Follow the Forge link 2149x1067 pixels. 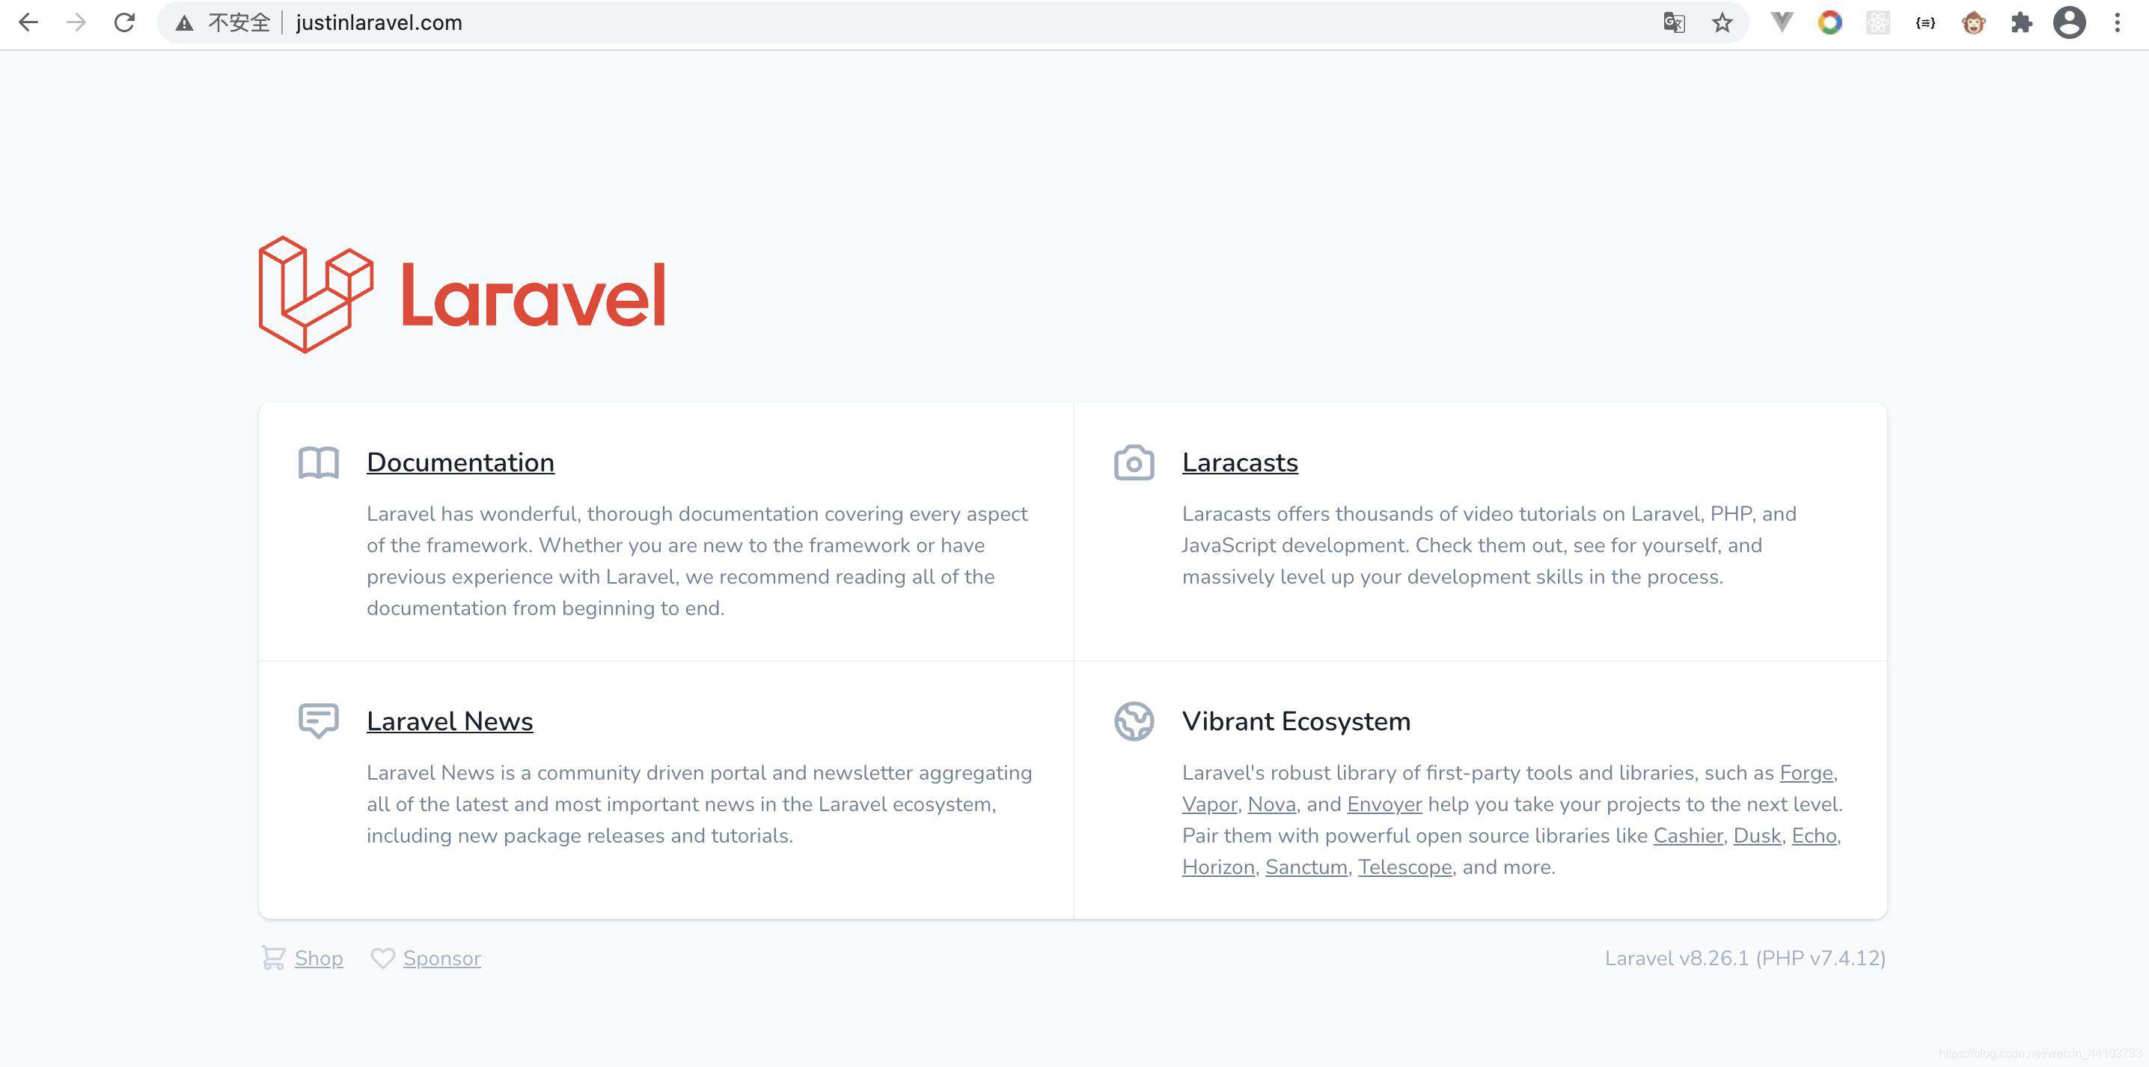tap(1806, 772)
